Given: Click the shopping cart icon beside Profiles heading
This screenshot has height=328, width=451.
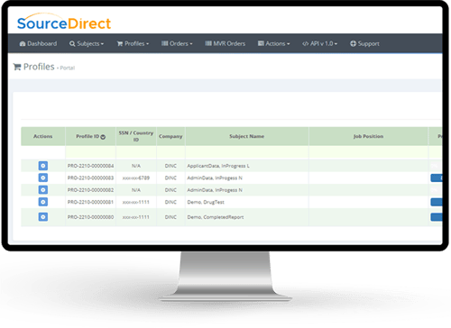Looking at the screenshot, I should (x=17, y=67).
